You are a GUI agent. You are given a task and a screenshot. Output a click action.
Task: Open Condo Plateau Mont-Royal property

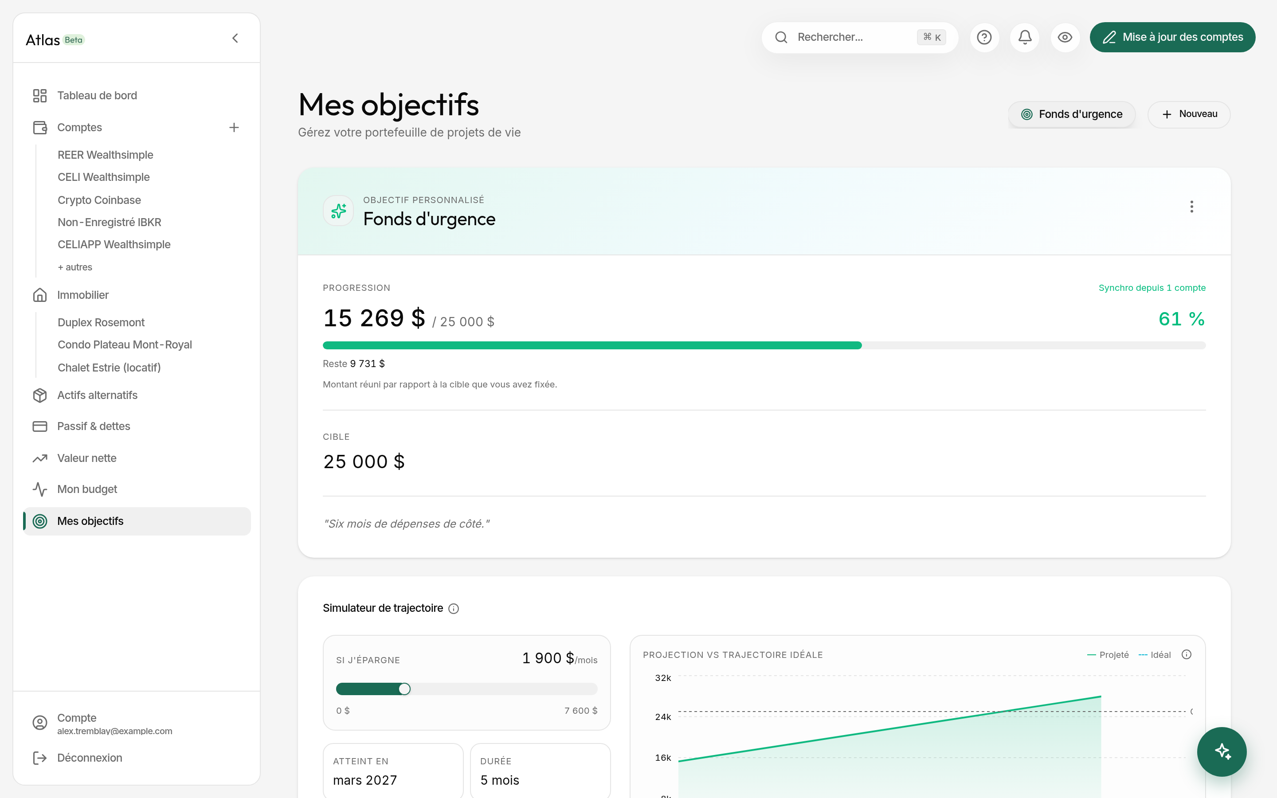[125, 344]
